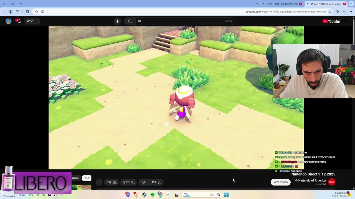355x199 pixels.
Task: Show hidden system tray icons
Action: (61, 195)
